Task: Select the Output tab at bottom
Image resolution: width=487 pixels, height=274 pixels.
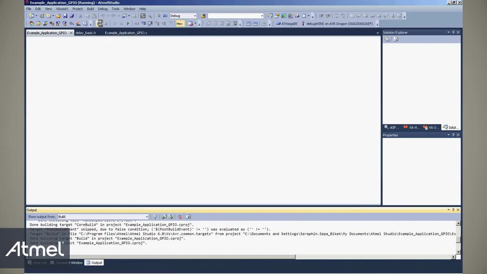Action: [94, 263]
